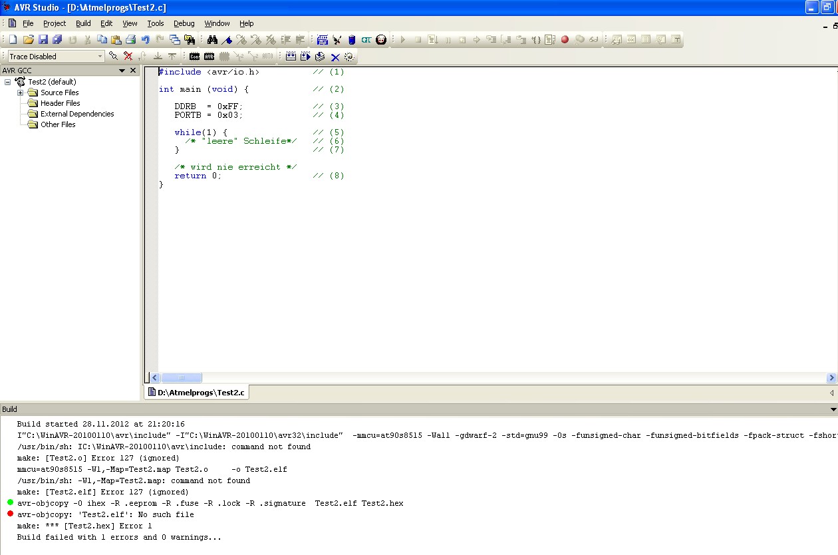Click the Open File folder icon
The image size is (838, 555).
pyautogui.click(x=29, y=39)
